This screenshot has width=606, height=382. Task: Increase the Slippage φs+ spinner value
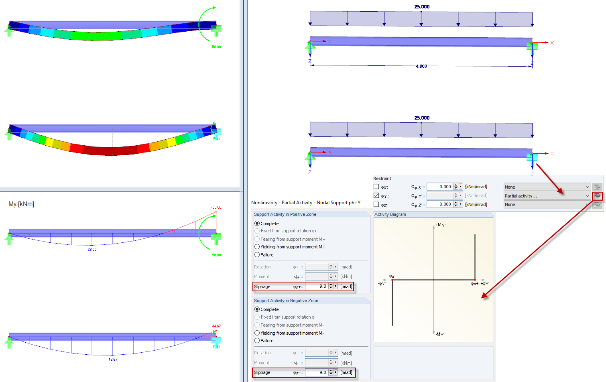[x=331, y=285]
